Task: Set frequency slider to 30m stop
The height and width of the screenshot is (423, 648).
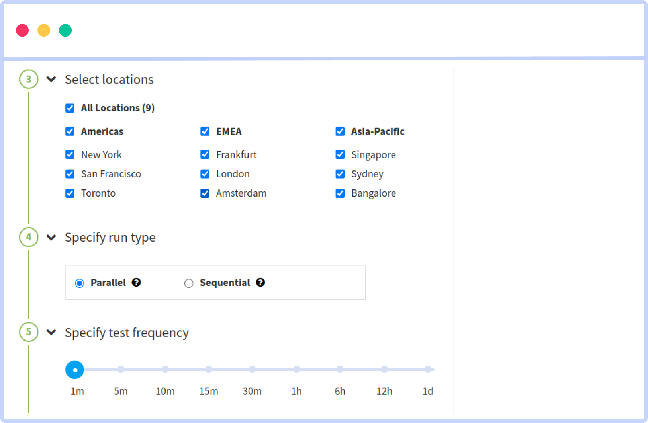Action: [x=253, y=370]
